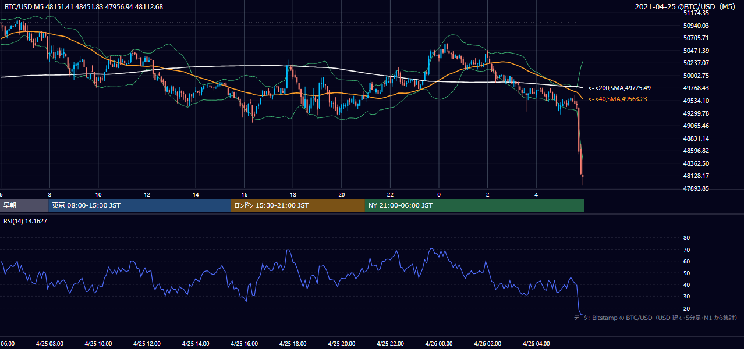Click hour label 2 under price chart
The width and height of the screenshot is (744, 349).
488,194
